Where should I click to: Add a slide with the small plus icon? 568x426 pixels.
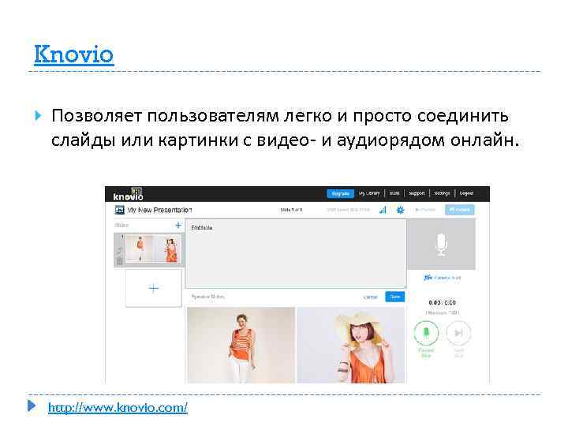pyautogui.click(x=177, y=226)
